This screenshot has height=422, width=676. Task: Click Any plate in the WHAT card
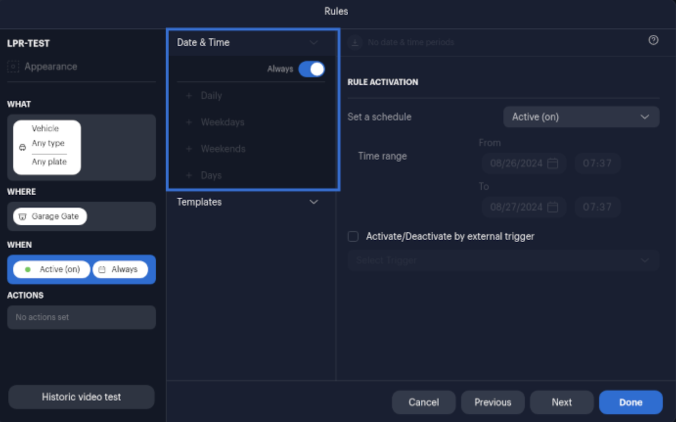(x=49, y=162)
